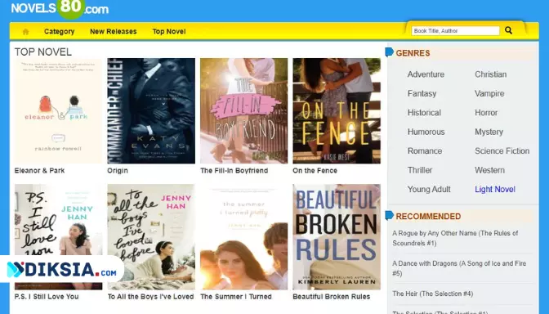Open The Fill-In Boyfriend cover image
This screenshot has width=549, height=314.
(243, 110)
